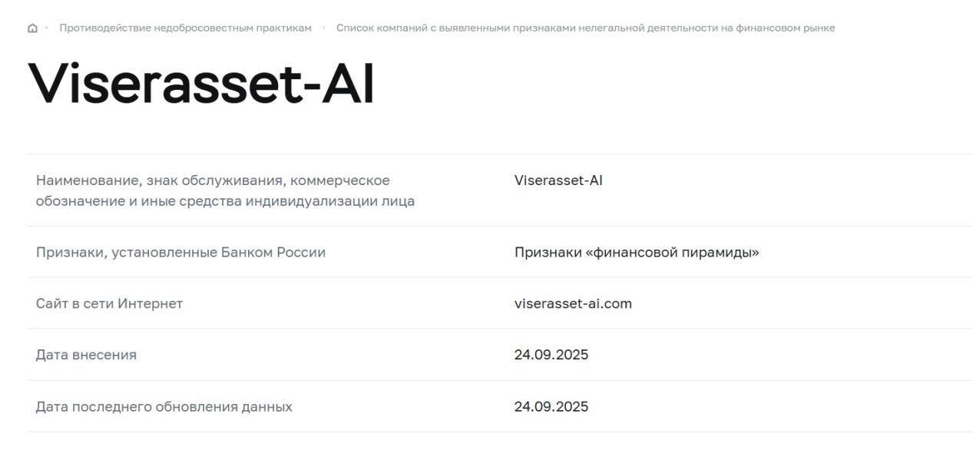Select the 'Viserasset-AI' name value in table
973x460 pixels.
(x=558, y=180)
